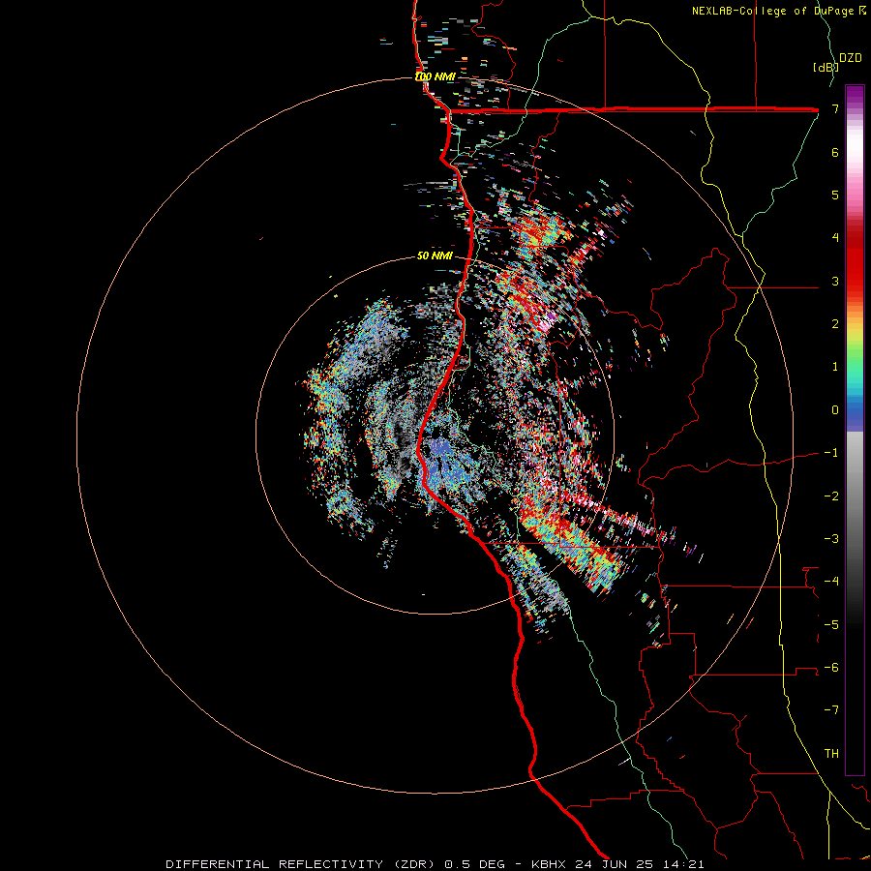Click the -3 value on color scale
The width and height of the screenshot is (871, 871).
(x=831, y=539)
